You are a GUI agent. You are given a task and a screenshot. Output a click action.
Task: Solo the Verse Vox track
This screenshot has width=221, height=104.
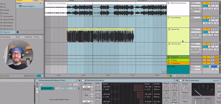(x=213, y=29)
